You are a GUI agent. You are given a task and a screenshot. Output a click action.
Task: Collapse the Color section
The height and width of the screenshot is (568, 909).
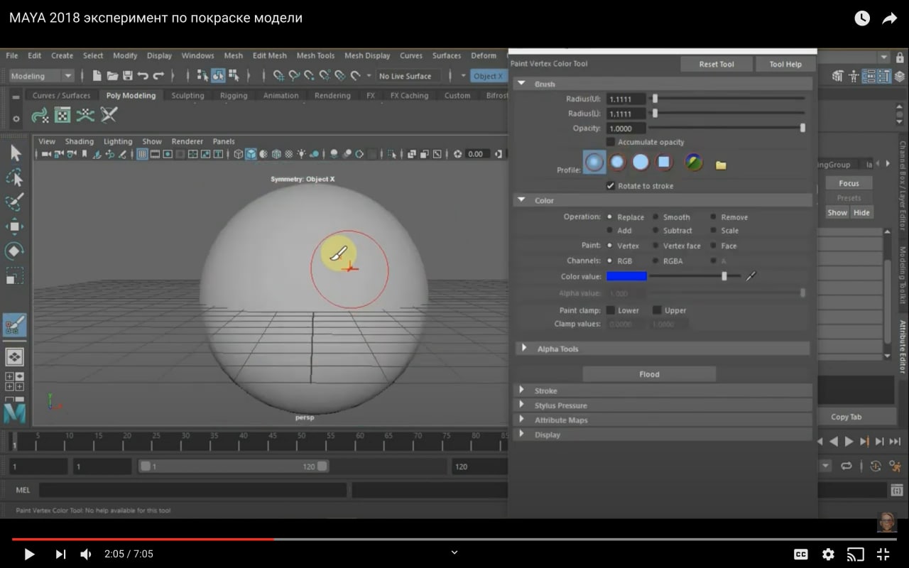(521, 200)
